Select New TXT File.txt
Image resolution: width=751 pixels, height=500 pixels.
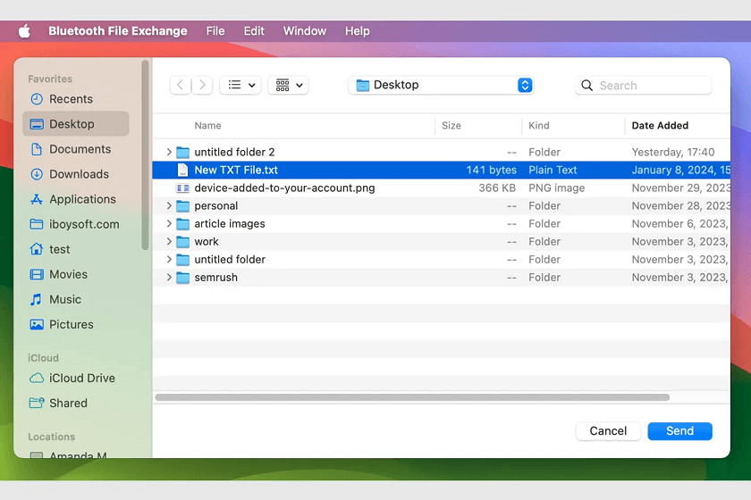(x=441, y=170)
